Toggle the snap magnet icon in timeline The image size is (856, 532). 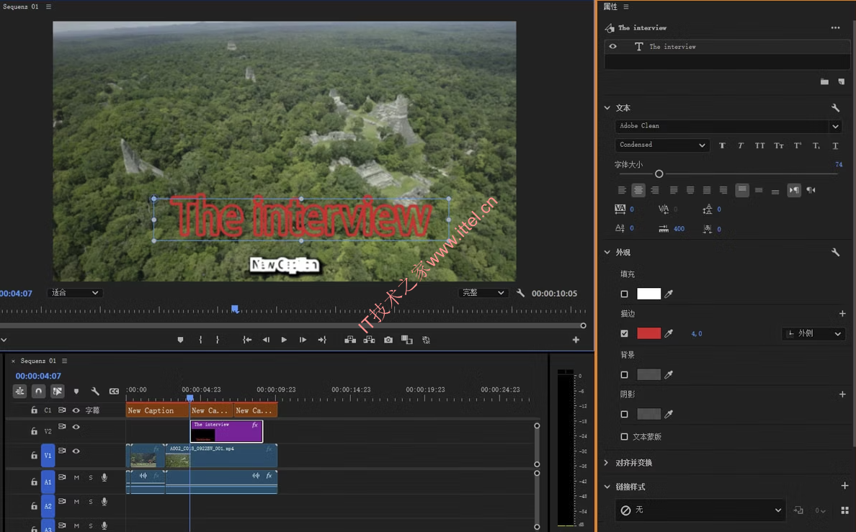(38, 391)
